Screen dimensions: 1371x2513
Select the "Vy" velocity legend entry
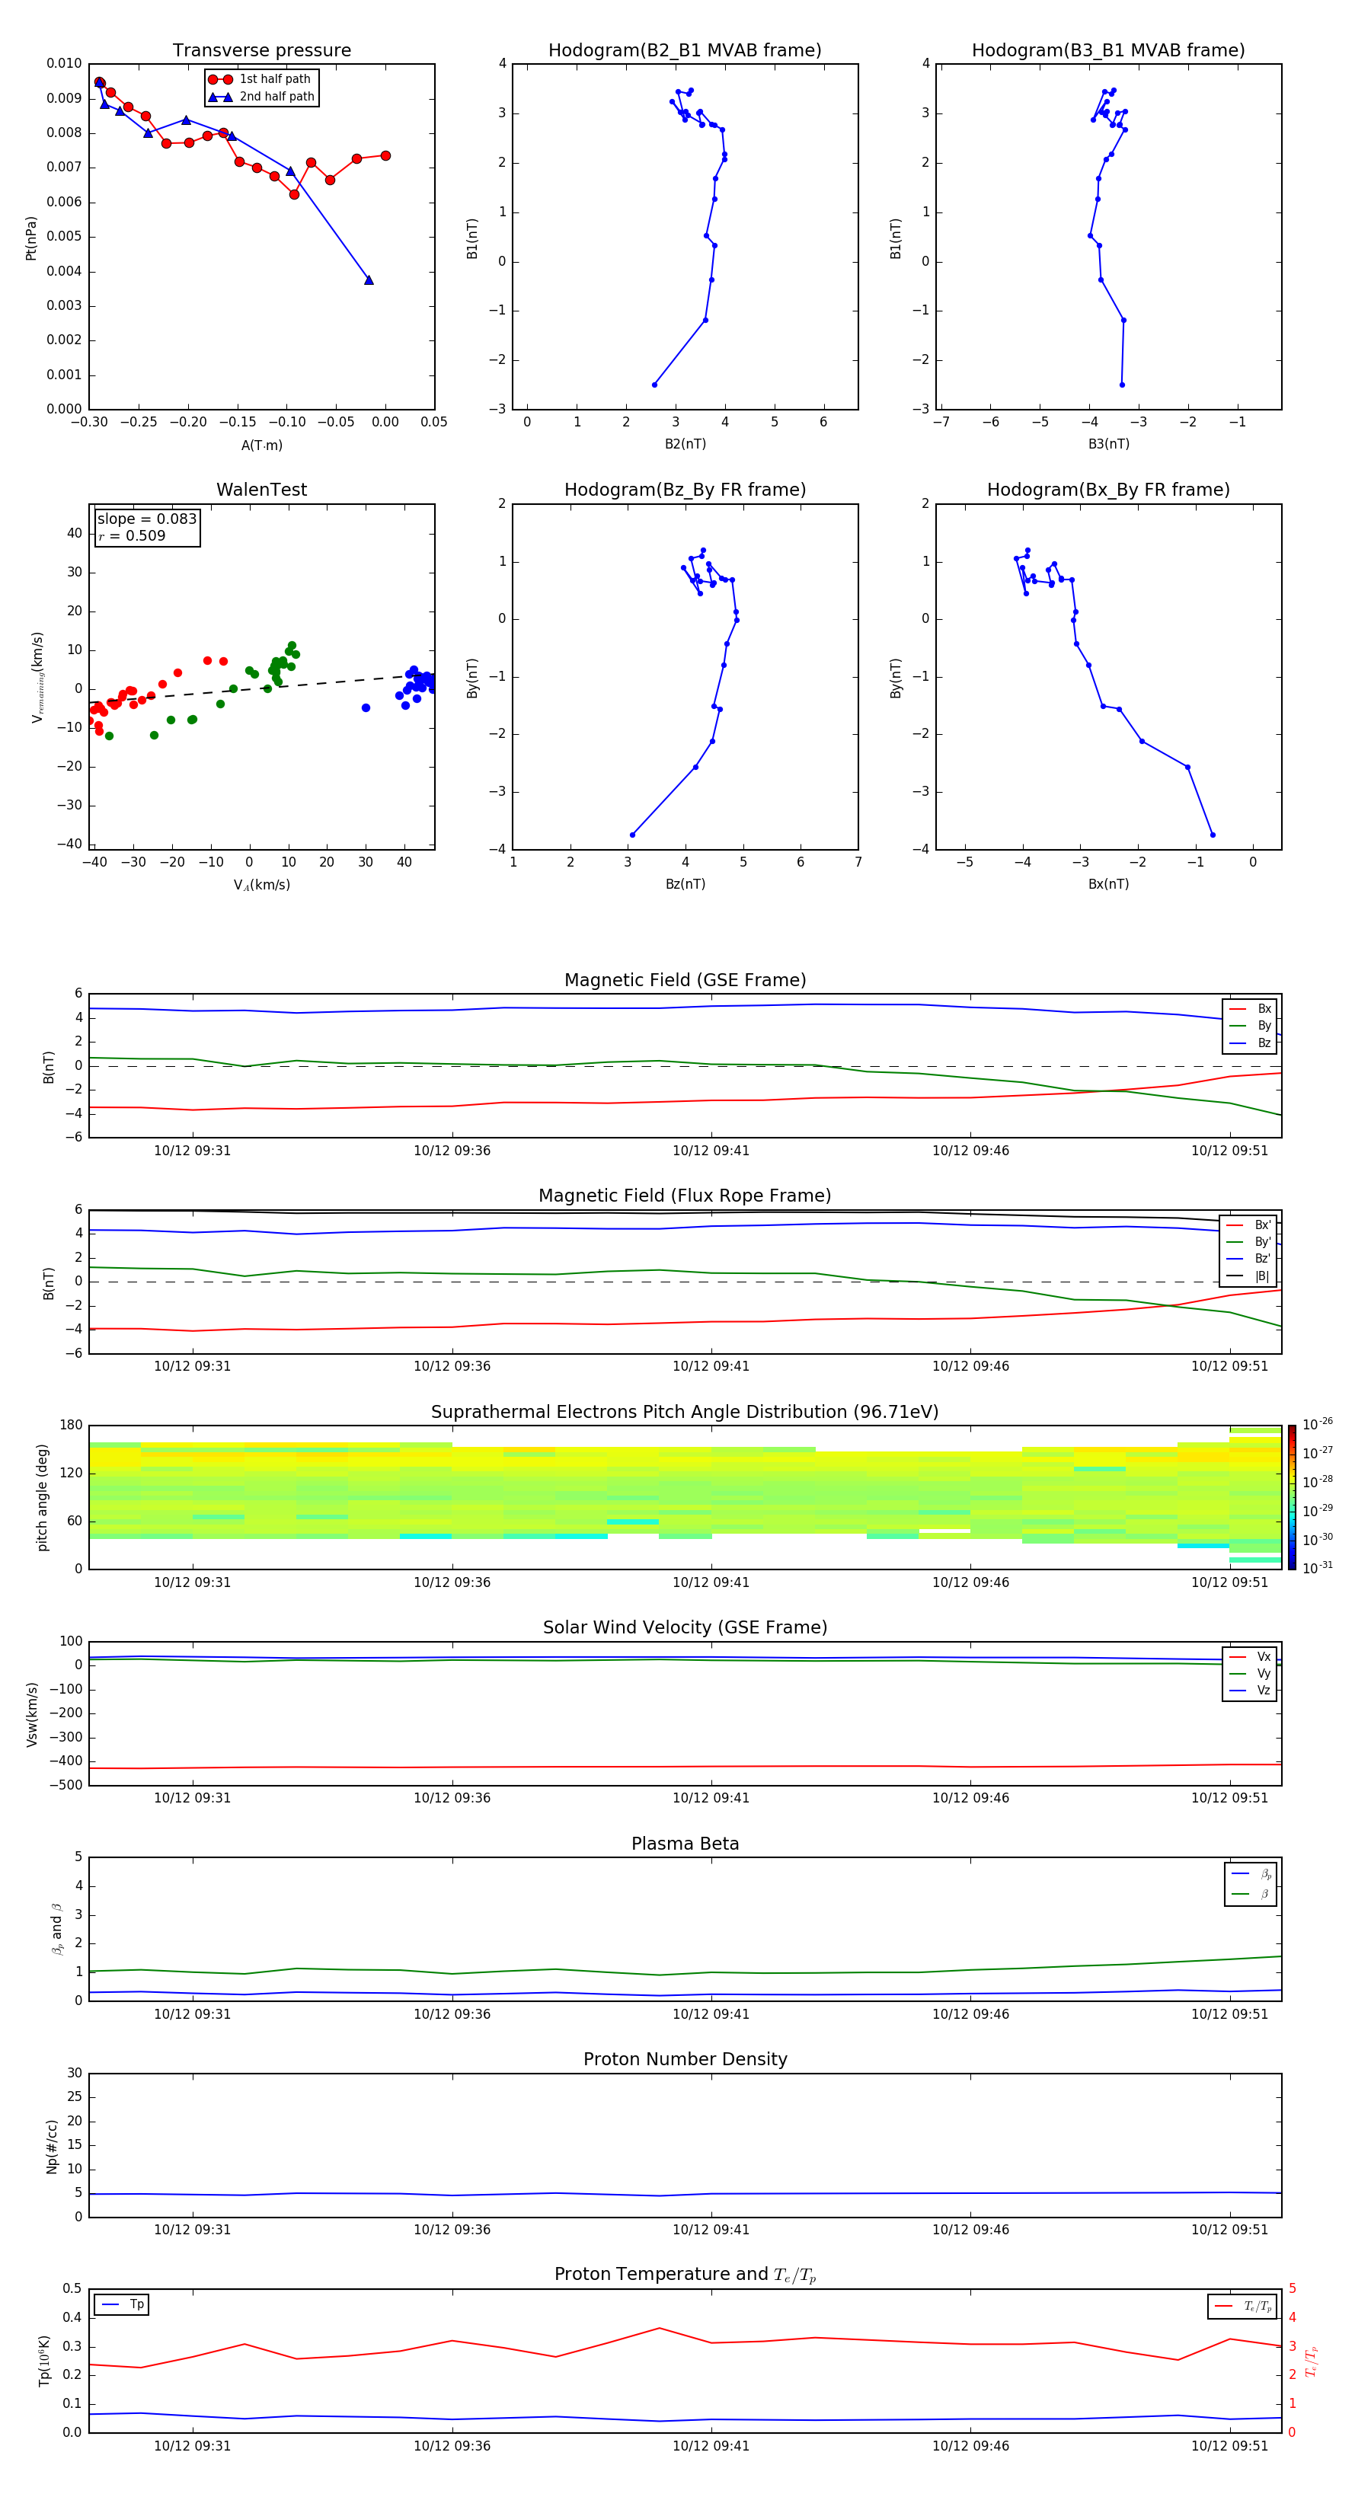point(1250,1673)
